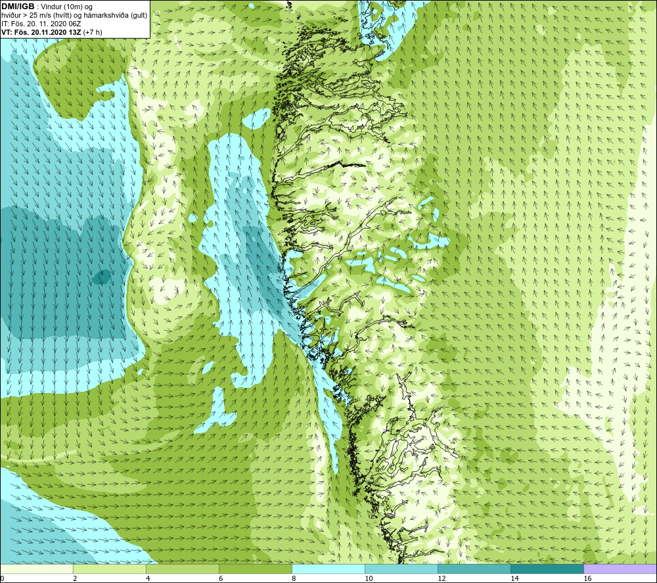
Task: Click the 12–14 m/s teal swatch
Action: pyautogui.click(x=474, y=569)
